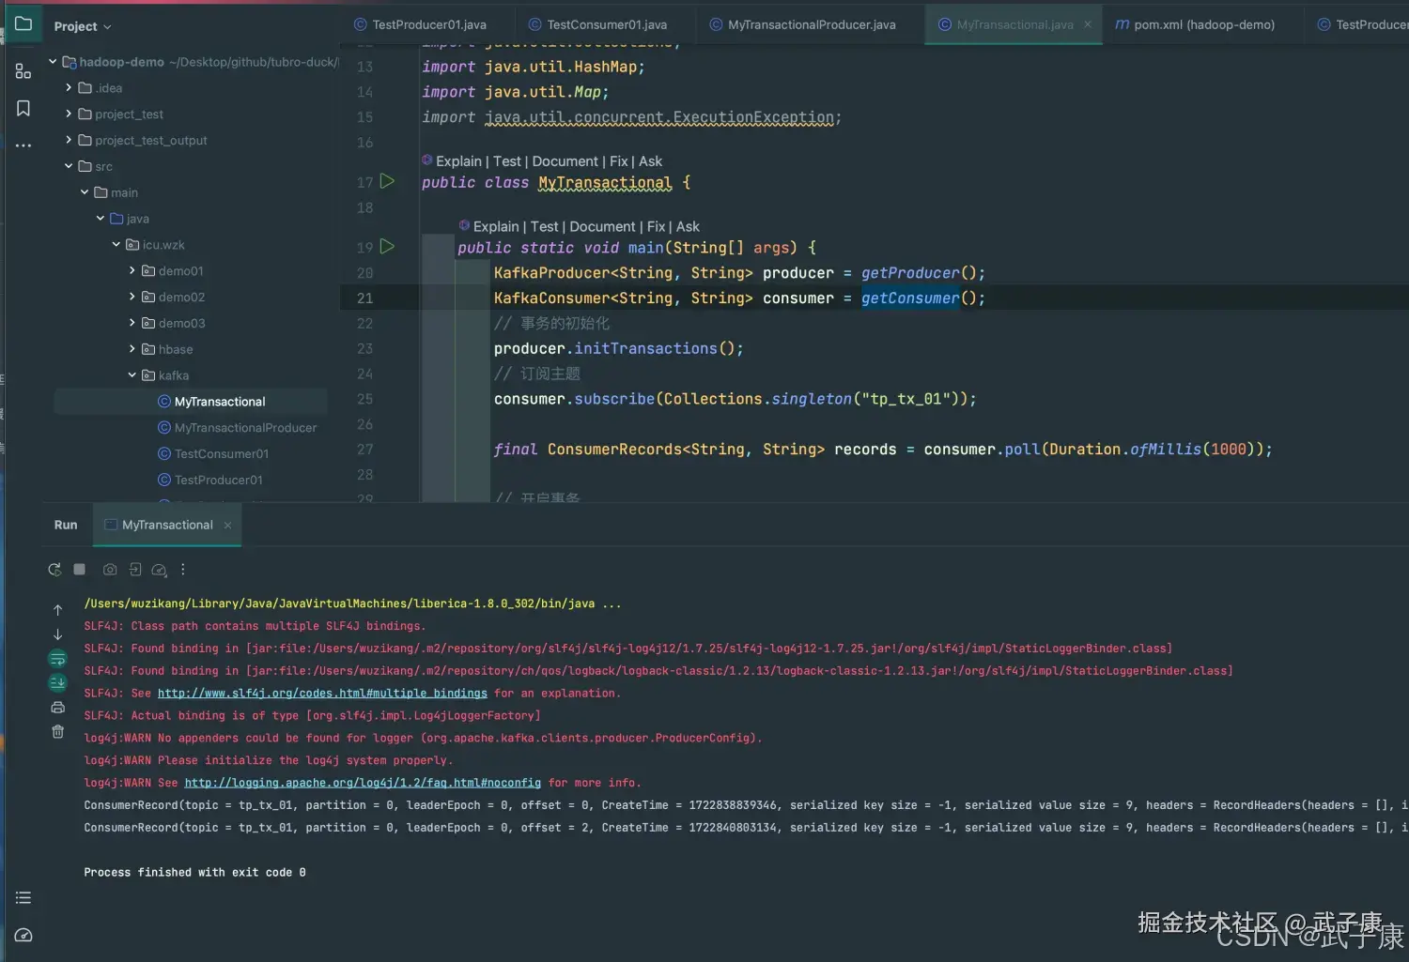Screen dimensions: 1409x962
Task: Select the MyTransactional Run tab
Action: (167, 525)
